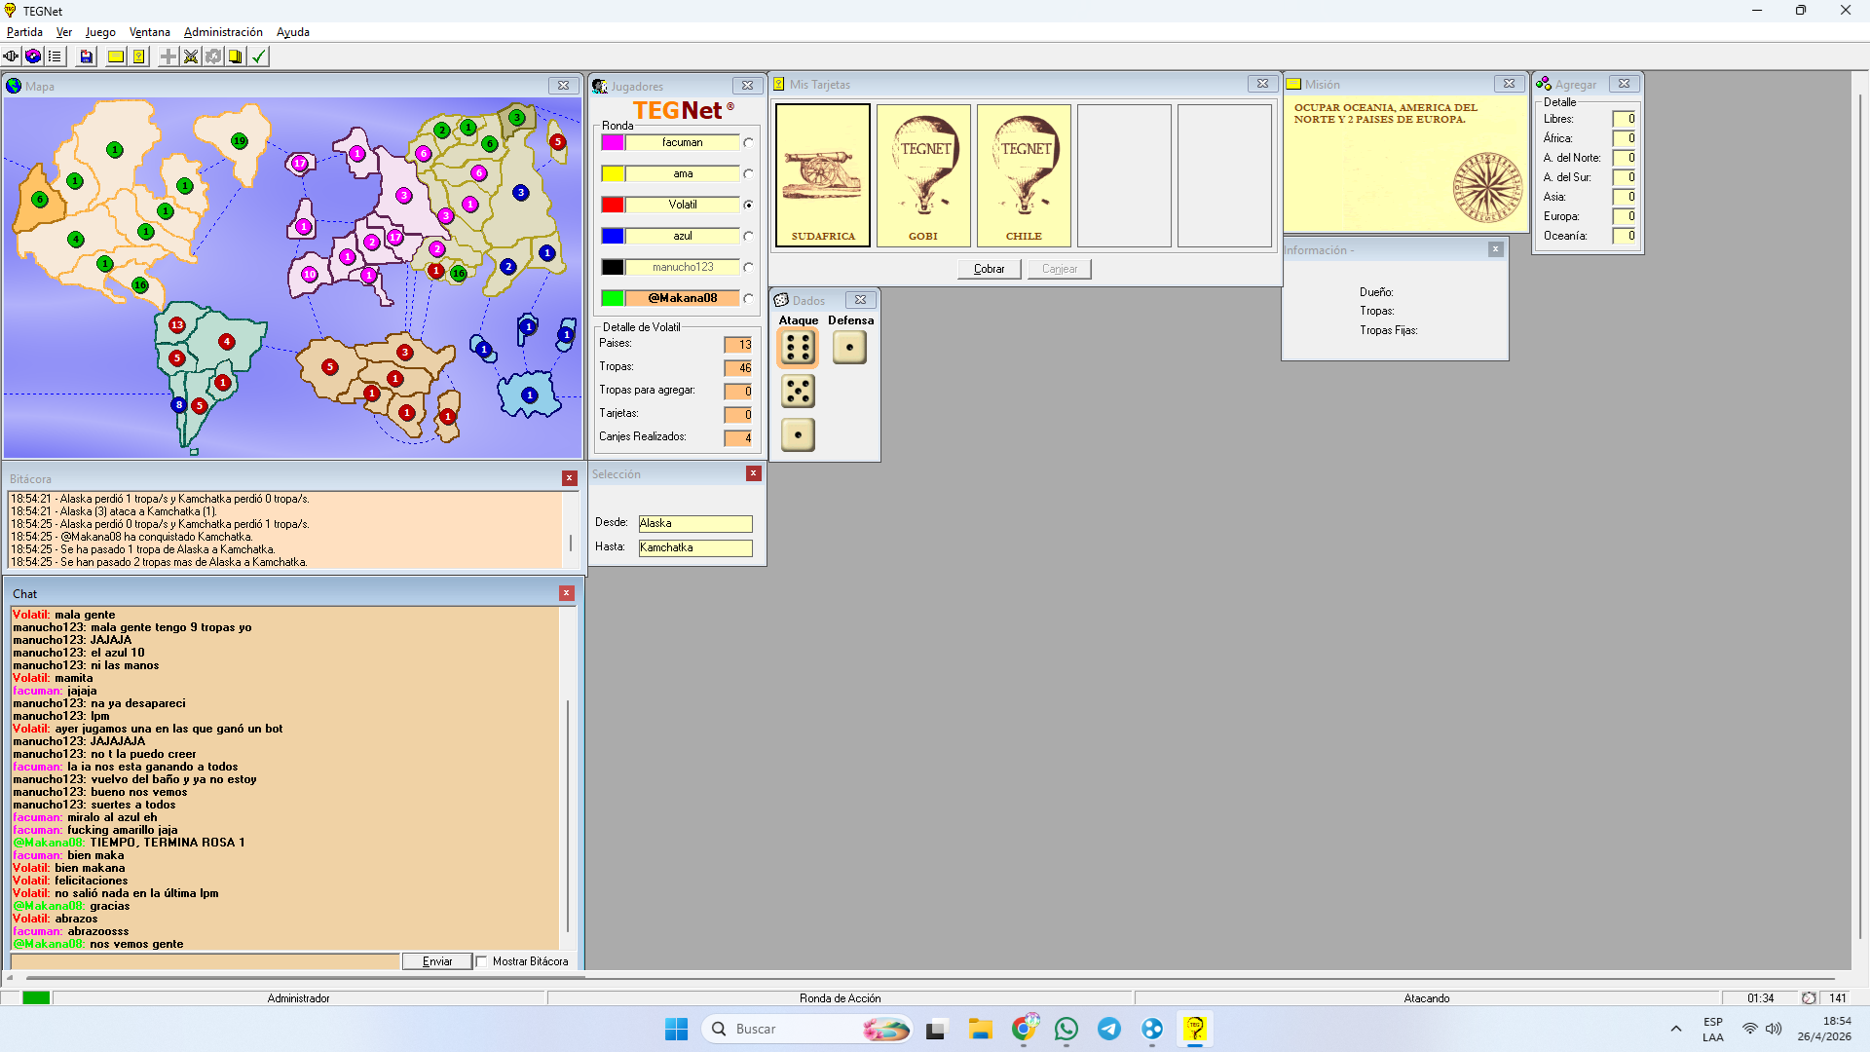Screen dimensions: 1870x1052
Task: Click the globe map toolbar icon
Action: click(33, 56)
